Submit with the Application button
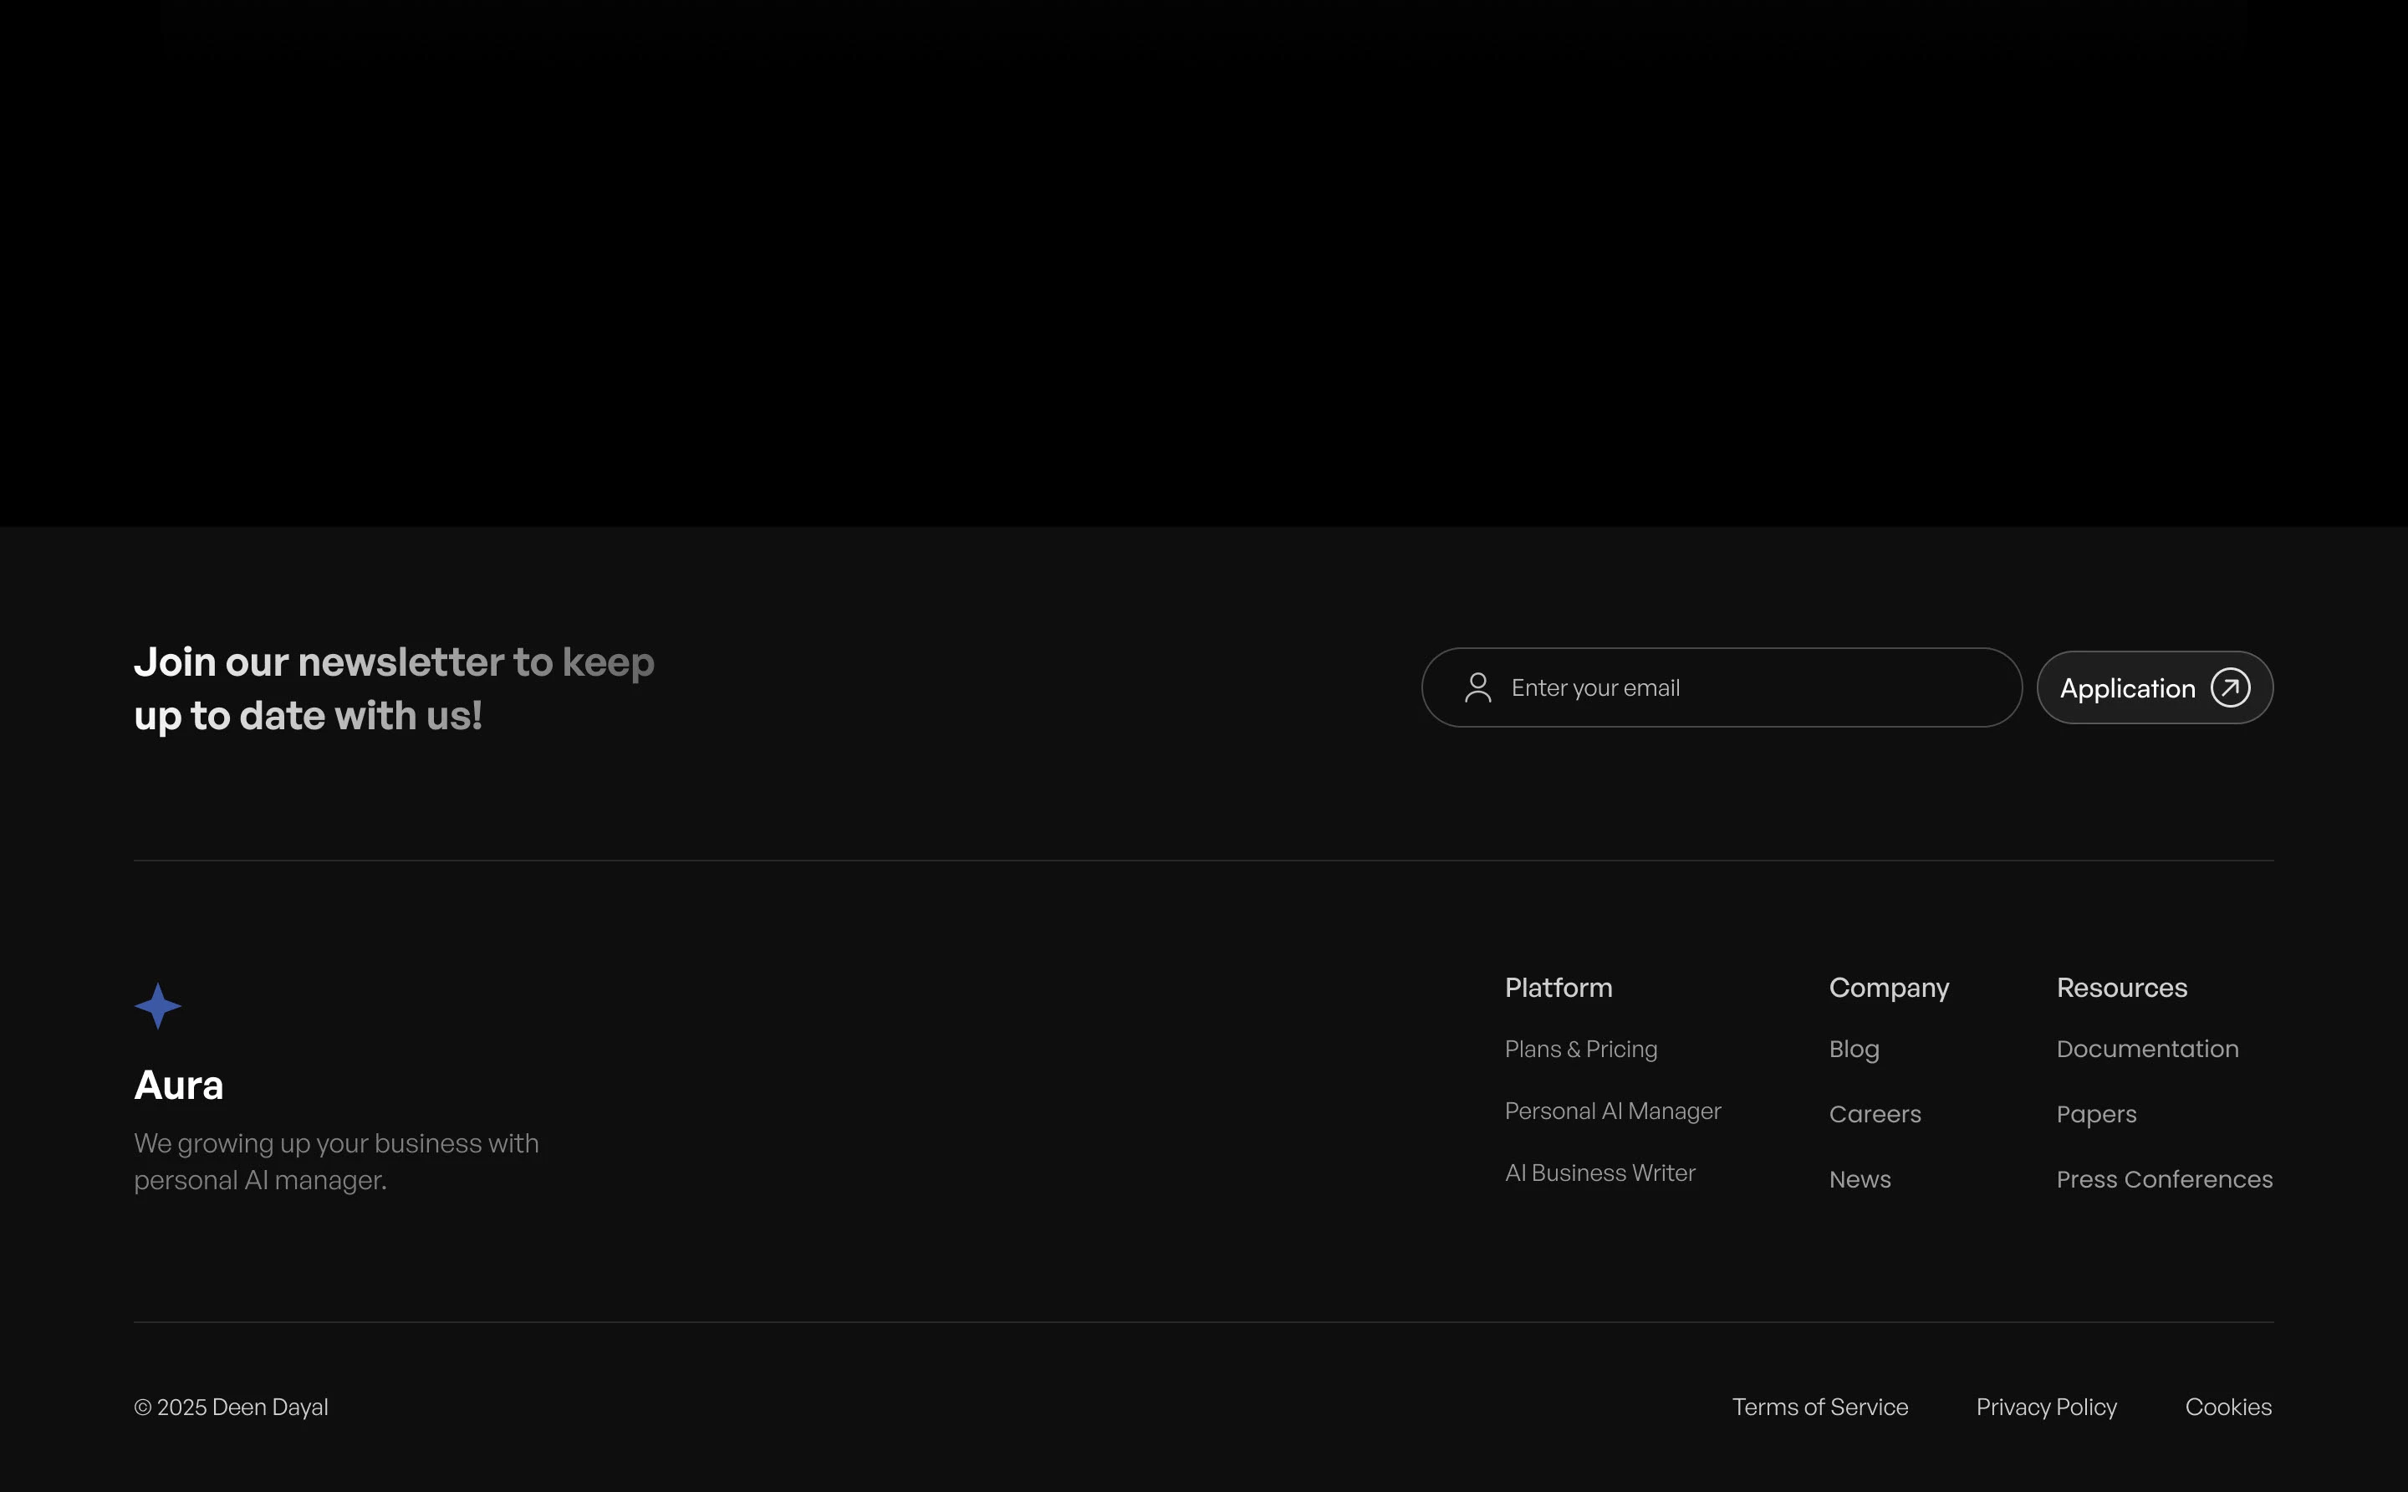 [x=2155, y=687]
